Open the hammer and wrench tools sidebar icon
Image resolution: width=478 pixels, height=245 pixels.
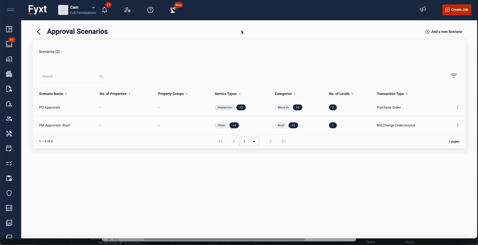pos(9,134)
